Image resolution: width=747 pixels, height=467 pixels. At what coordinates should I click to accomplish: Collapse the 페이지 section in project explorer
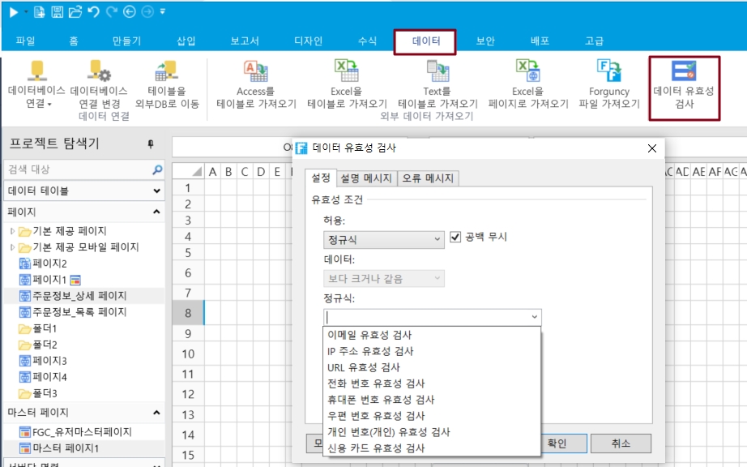coord(156,212)
